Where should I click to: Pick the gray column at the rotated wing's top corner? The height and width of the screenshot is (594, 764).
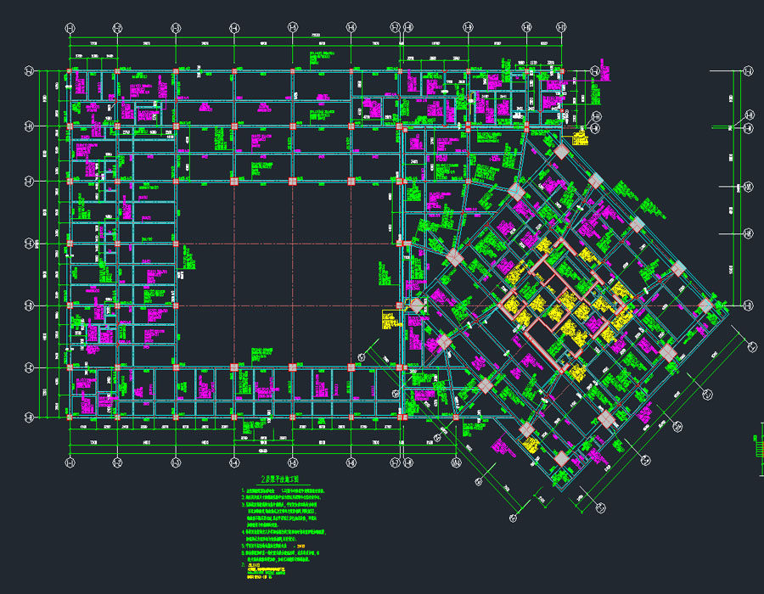pyautogui.click(x=561, y=151)
